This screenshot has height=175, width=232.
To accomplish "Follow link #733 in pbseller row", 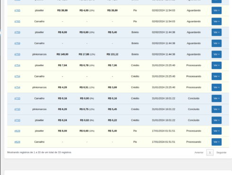I will click(18, 120).
